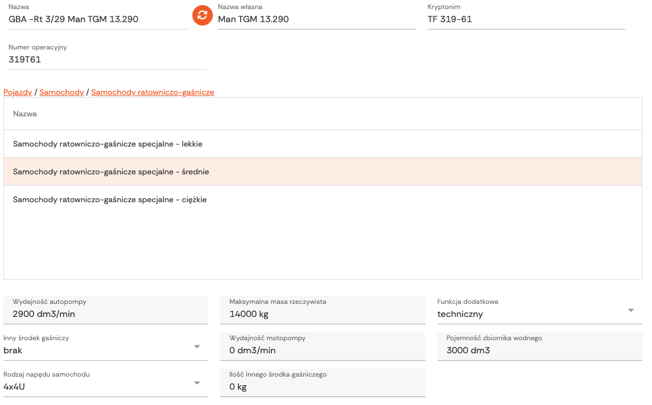652x405 pixels.
Task: Click the Pojemność zbiornika wodnego field
Action: pyautogui.click(x=539, y=350)
